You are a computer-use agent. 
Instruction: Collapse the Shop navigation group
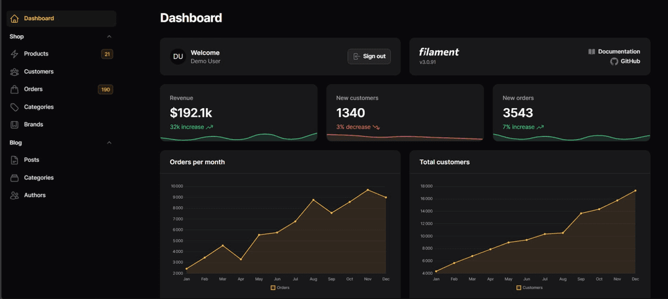109,36
